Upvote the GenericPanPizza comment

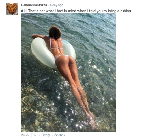click(x=27, y=135)
